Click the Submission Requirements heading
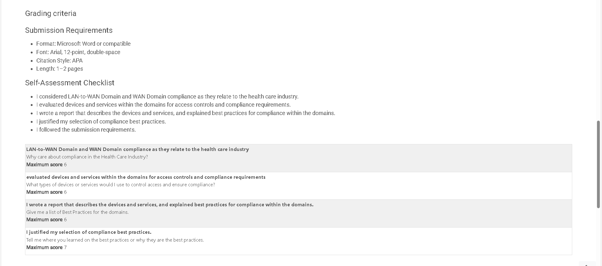Viewport: 602px width, 266px height. (69, 30)
